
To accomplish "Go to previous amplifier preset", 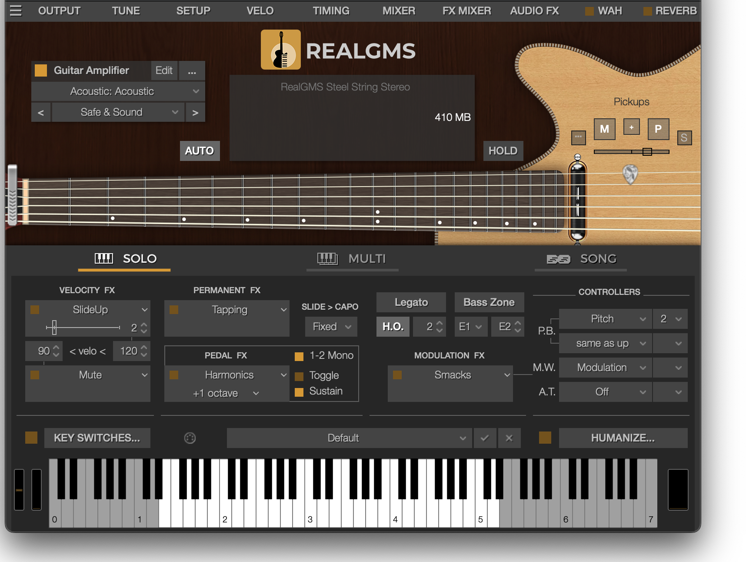I will click(x=41, y=112).
